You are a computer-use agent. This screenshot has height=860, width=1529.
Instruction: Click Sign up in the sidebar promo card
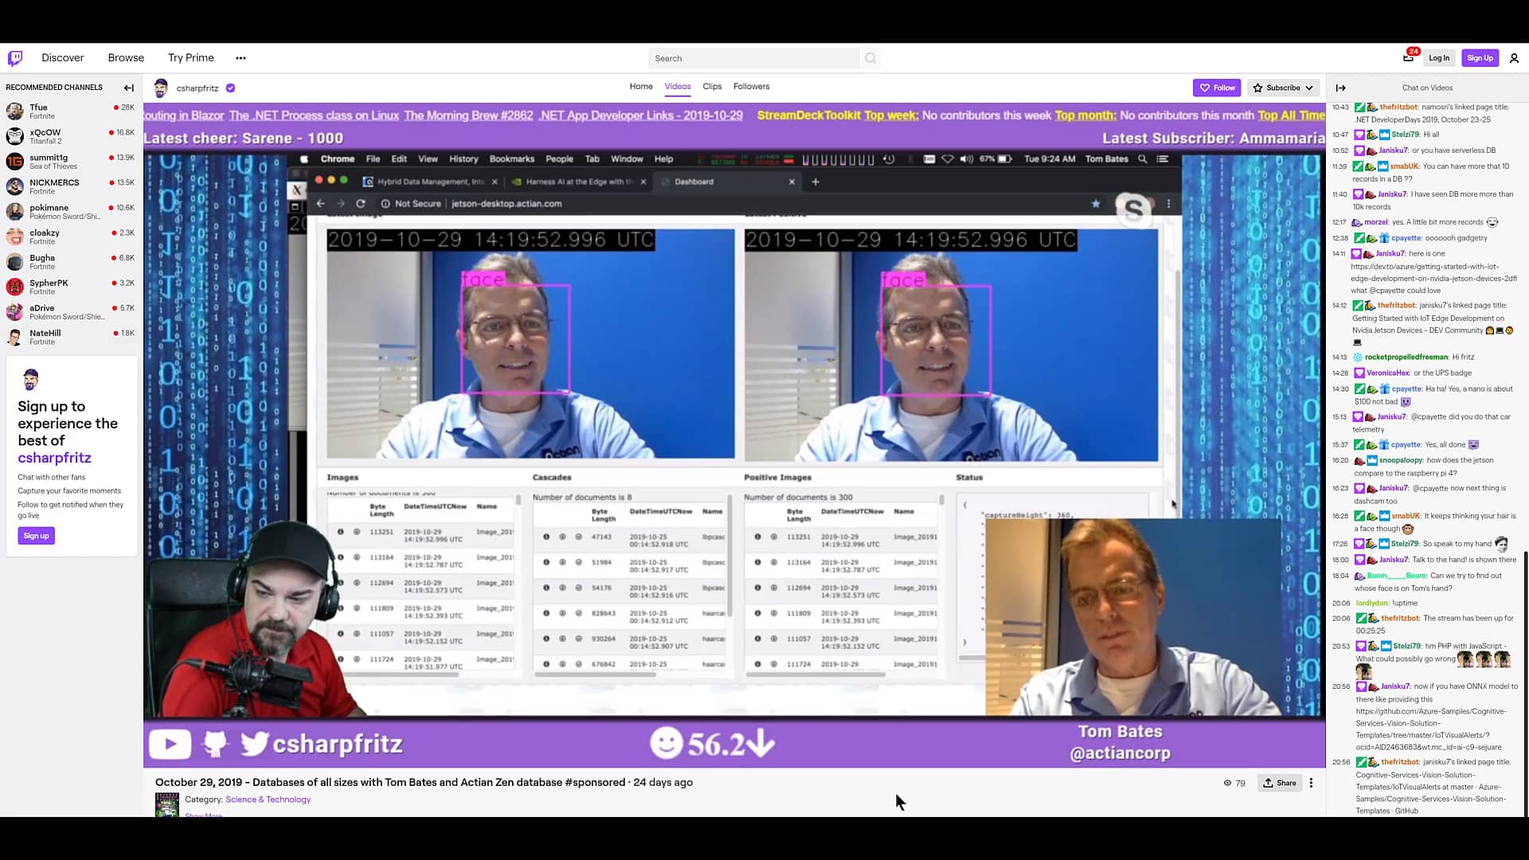(x=36, y=536)
